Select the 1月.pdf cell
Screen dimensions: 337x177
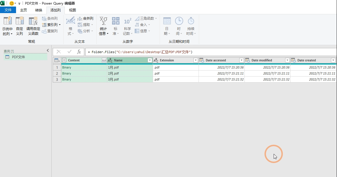coord(130,67)
